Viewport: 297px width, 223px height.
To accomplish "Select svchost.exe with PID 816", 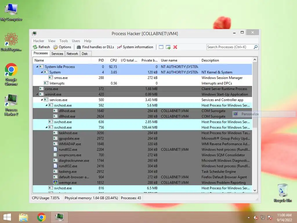I will 142,188.
